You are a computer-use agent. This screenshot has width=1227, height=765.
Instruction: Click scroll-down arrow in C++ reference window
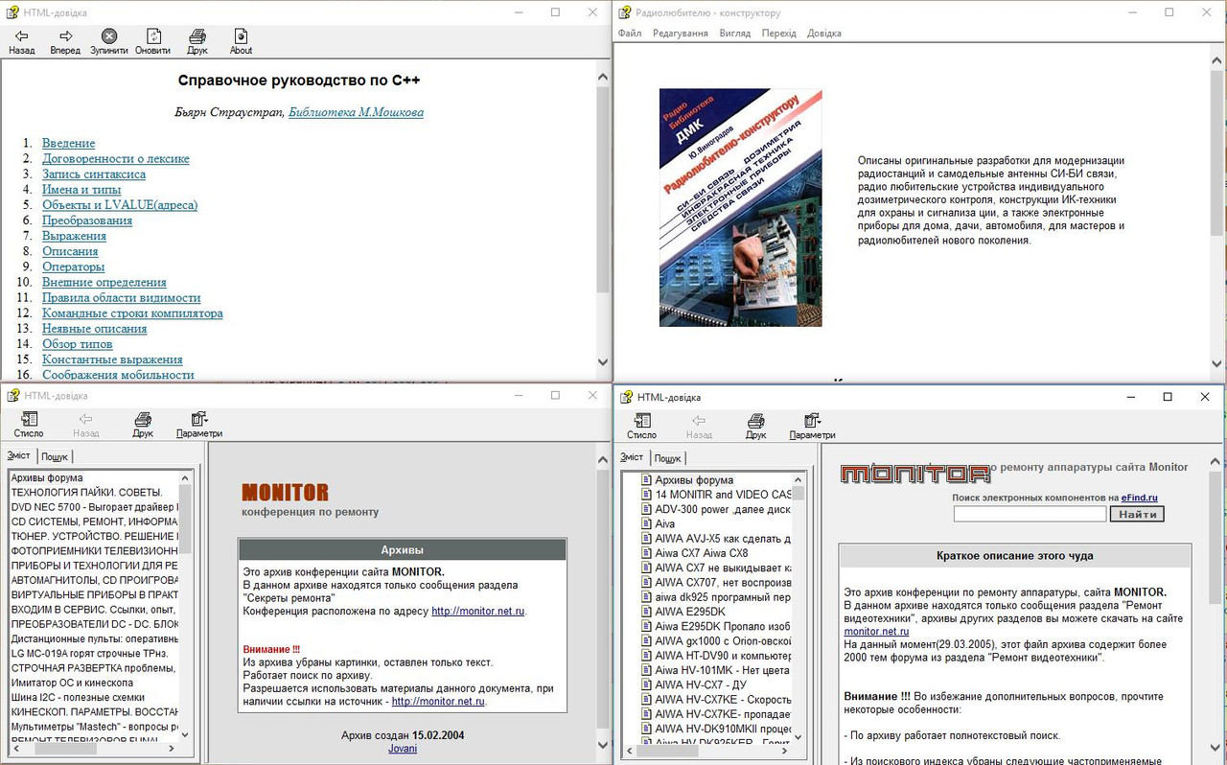pos(603,362)
